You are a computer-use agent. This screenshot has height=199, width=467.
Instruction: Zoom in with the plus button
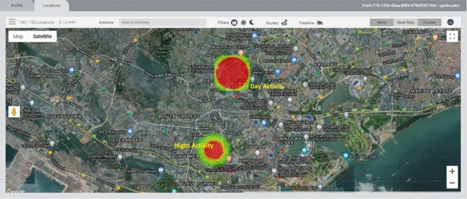(452, 171)
